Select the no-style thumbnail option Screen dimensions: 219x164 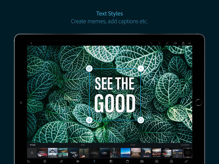(32, 153)
